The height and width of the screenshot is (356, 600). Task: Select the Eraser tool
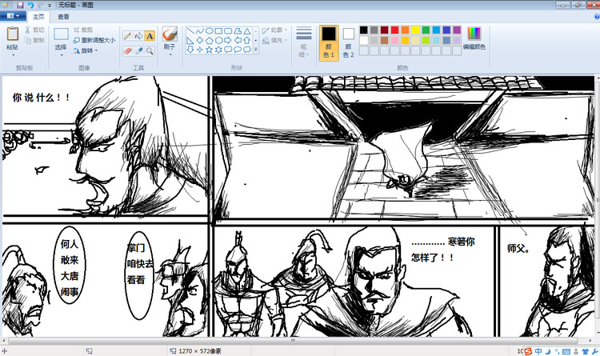[x=126, y=50]
